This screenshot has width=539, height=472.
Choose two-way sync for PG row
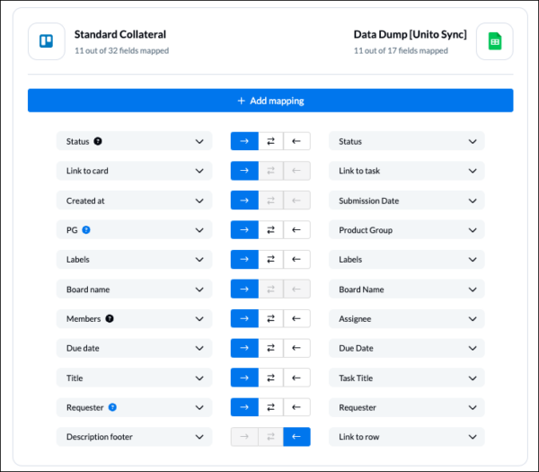click(271, 230)
